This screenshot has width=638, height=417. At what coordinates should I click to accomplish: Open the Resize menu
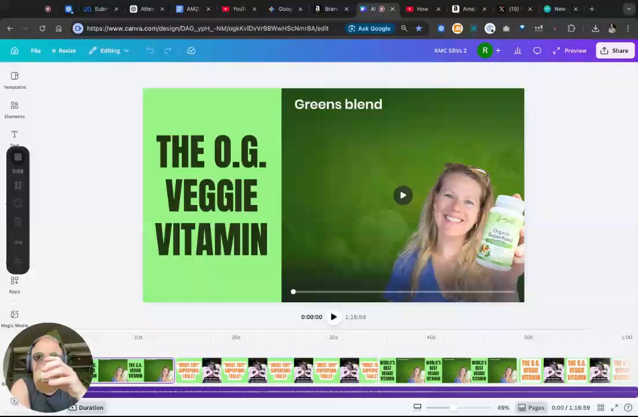[64, 50]
